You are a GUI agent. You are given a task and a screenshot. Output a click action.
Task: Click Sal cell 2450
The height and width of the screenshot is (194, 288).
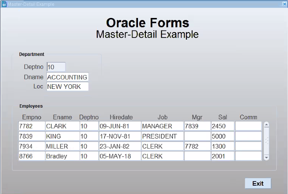[x=223, y=126]
